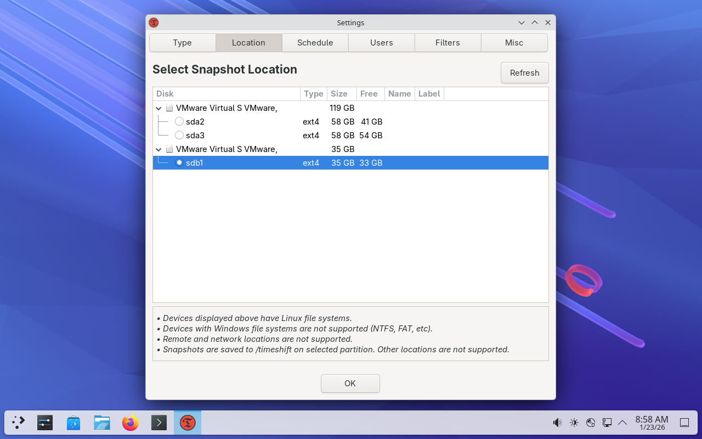Show hidden system tray icons
The image size is (702, 439).
click(622, 423)
